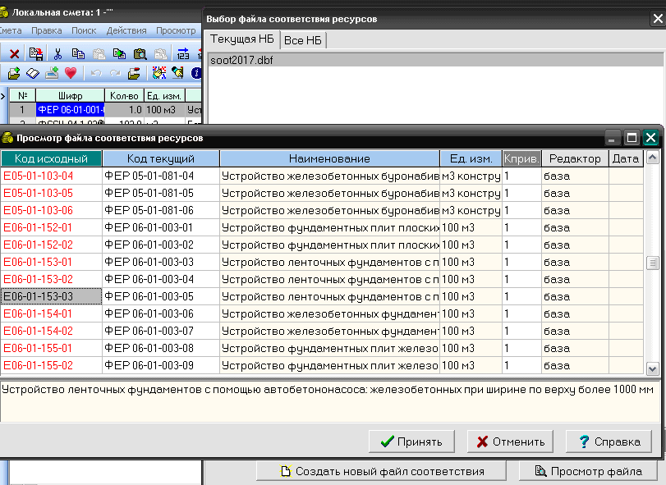The width and height of the screenshot is (666, 485).
Task: Click the grayed-out redo arrow icon
Action: pos(115,73)
